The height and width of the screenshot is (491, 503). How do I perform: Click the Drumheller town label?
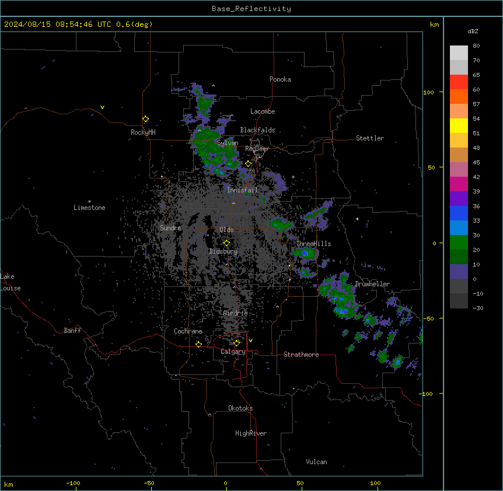pos(372,284)
